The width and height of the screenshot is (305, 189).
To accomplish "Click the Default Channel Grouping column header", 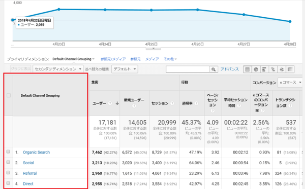I will [x=40, y=96].
